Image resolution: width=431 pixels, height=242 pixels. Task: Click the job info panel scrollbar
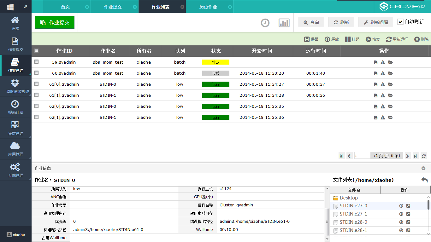coord(327,222)
